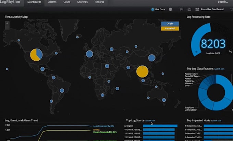Select the blue-and-yellow pie marker over North America
The height and width of the screenshot is (141, 233).
(x=36, y=55)
